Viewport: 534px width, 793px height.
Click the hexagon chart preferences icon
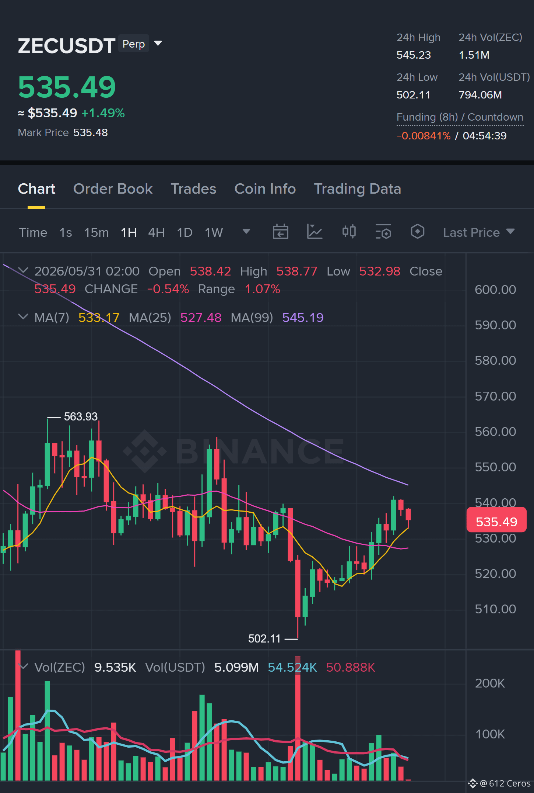417,232
